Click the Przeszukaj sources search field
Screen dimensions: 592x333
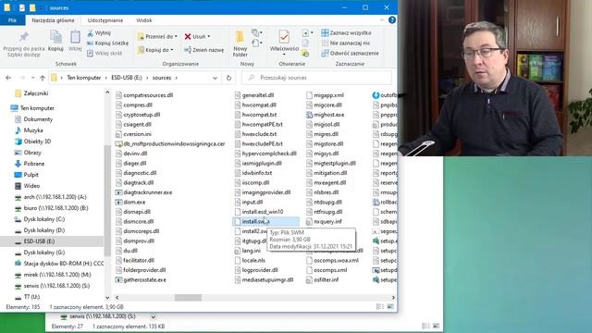[317, 78]
